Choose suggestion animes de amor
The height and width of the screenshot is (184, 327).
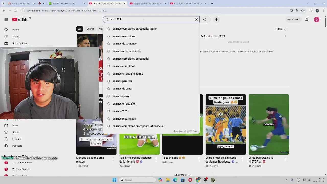(x=151, y=89)
